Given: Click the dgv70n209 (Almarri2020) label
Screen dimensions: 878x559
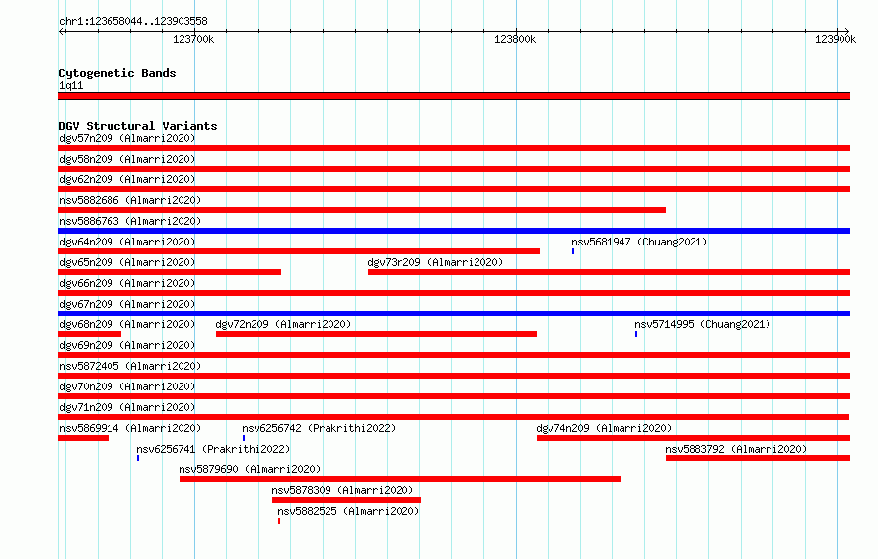Looking at the screenshot, I should point(127,386).
